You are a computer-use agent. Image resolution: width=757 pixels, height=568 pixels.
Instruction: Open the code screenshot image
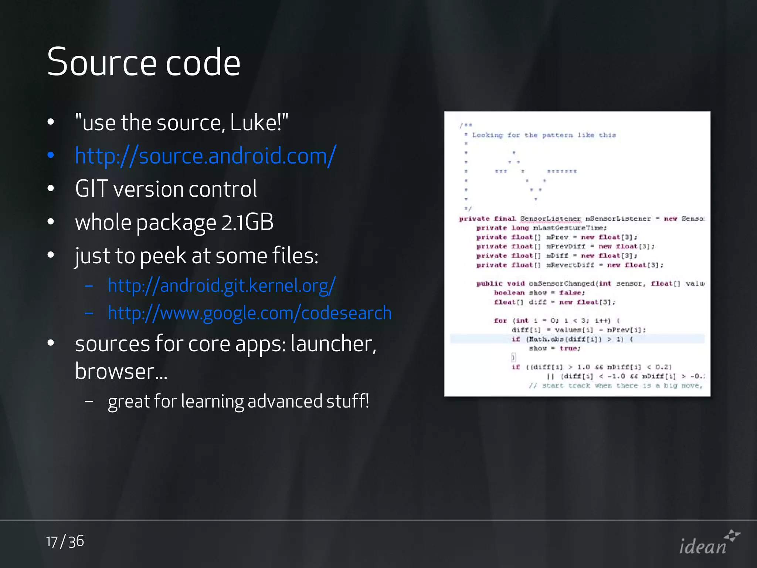[x=577, y=254]
